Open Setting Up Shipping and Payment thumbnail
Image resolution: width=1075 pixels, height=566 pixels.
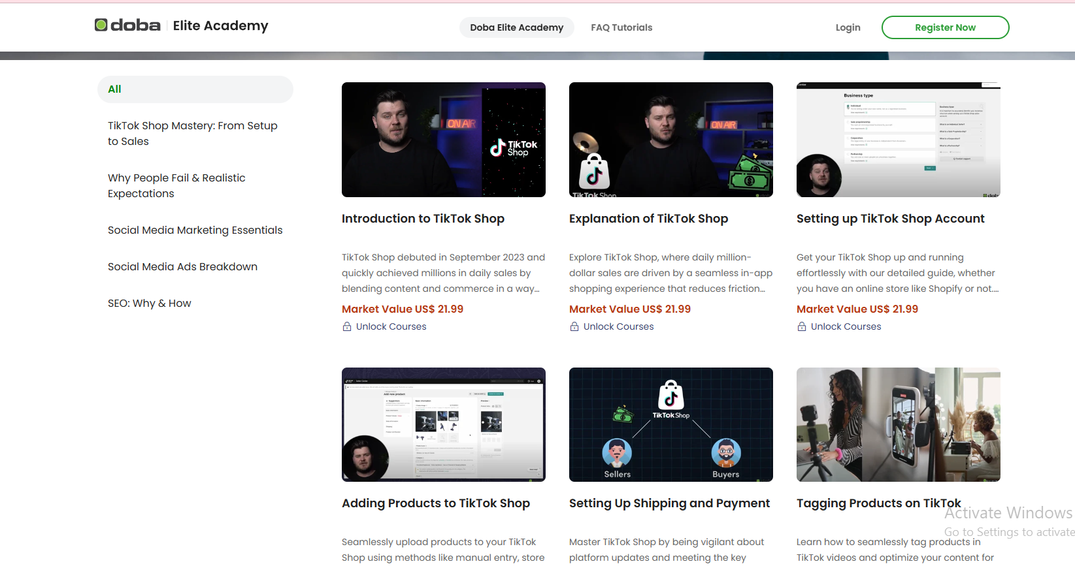(x=671, y=424)
